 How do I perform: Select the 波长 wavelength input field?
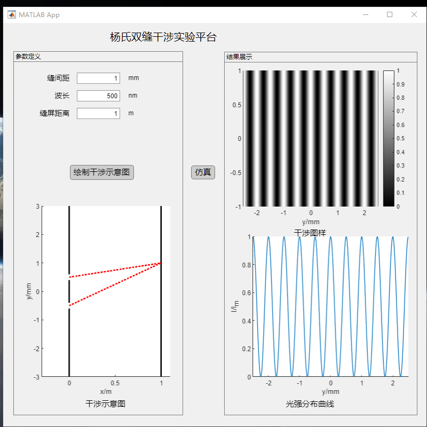coord(98,96)
